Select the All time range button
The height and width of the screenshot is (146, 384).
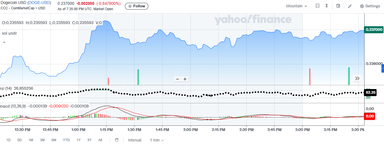click(x=100, y=140)
